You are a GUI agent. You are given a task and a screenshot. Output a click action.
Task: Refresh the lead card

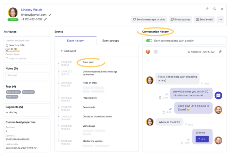click(x=214, y=9)
